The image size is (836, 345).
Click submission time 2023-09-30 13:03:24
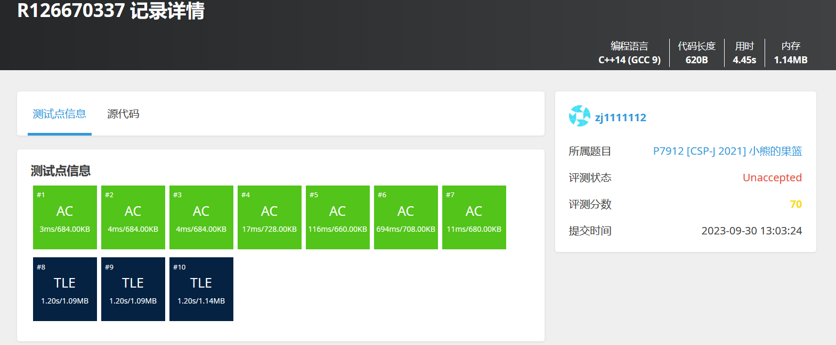[751, 231]
